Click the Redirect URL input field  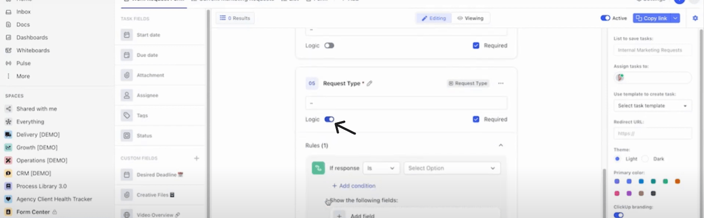tap(652, 133)
